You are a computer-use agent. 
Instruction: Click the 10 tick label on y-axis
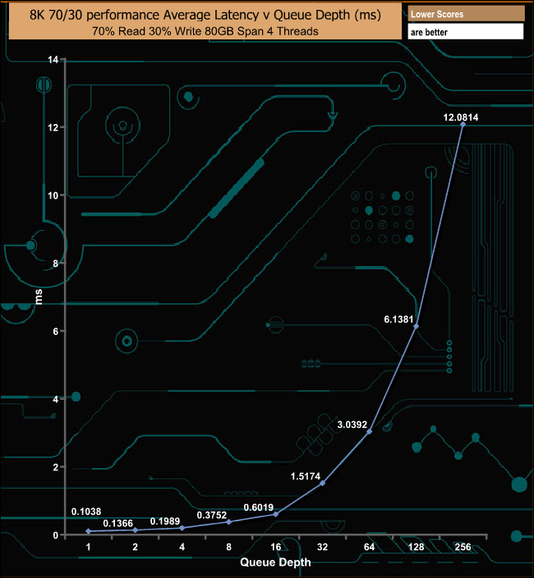coord(53,195)
